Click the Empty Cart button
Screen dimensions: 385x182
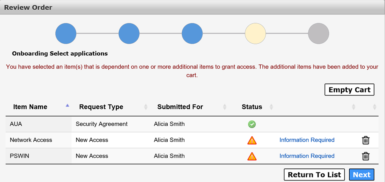[349, 89]
